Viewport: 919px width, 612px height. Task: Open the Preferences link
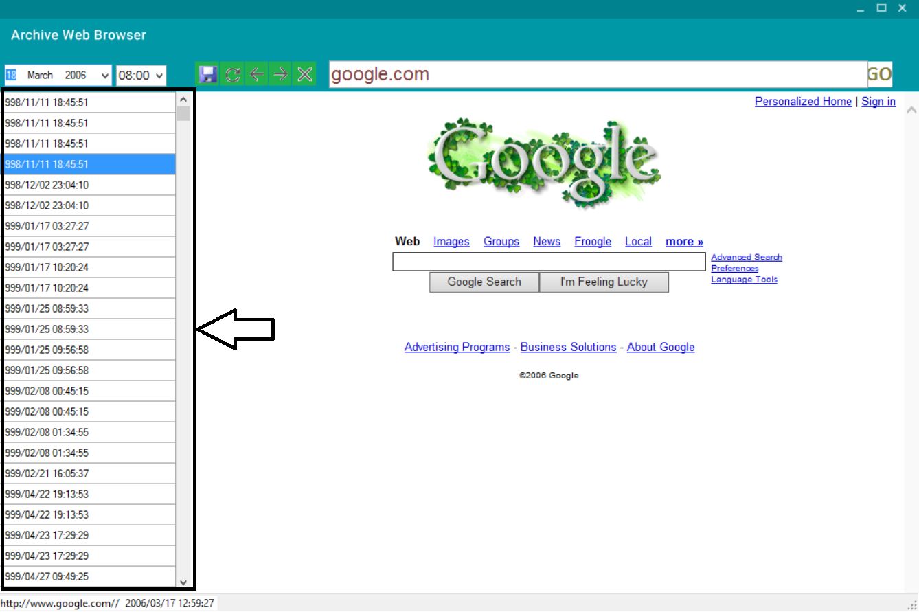[x=735, y=269]
